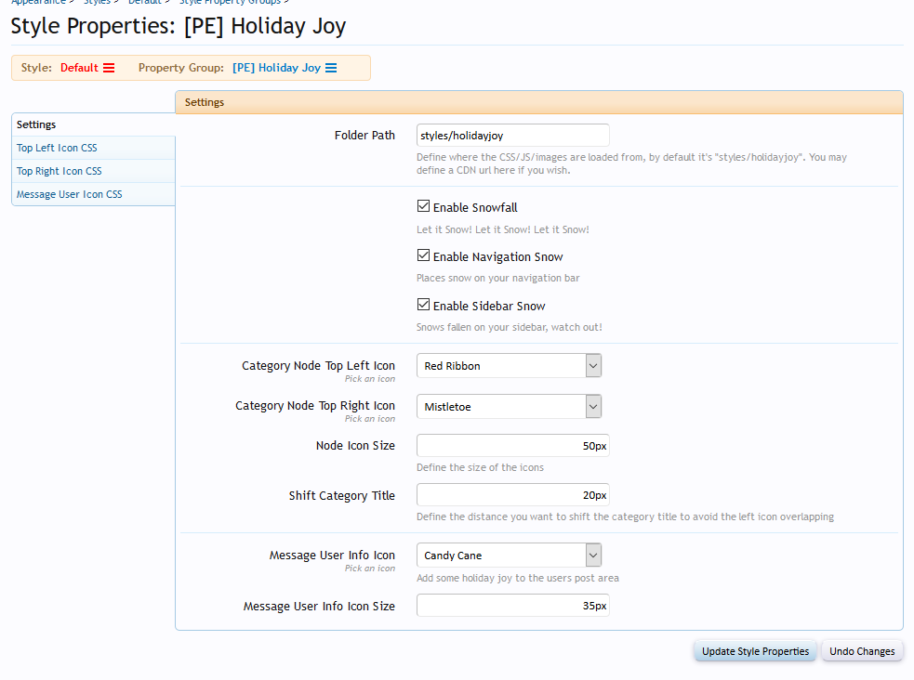Toggle the Enable Navigation Snow checkbox
The height and width of the screenshot is (680, 914).
424,255
